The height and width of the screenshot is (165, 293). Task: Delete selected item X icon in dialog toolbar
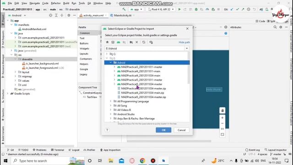137,42
